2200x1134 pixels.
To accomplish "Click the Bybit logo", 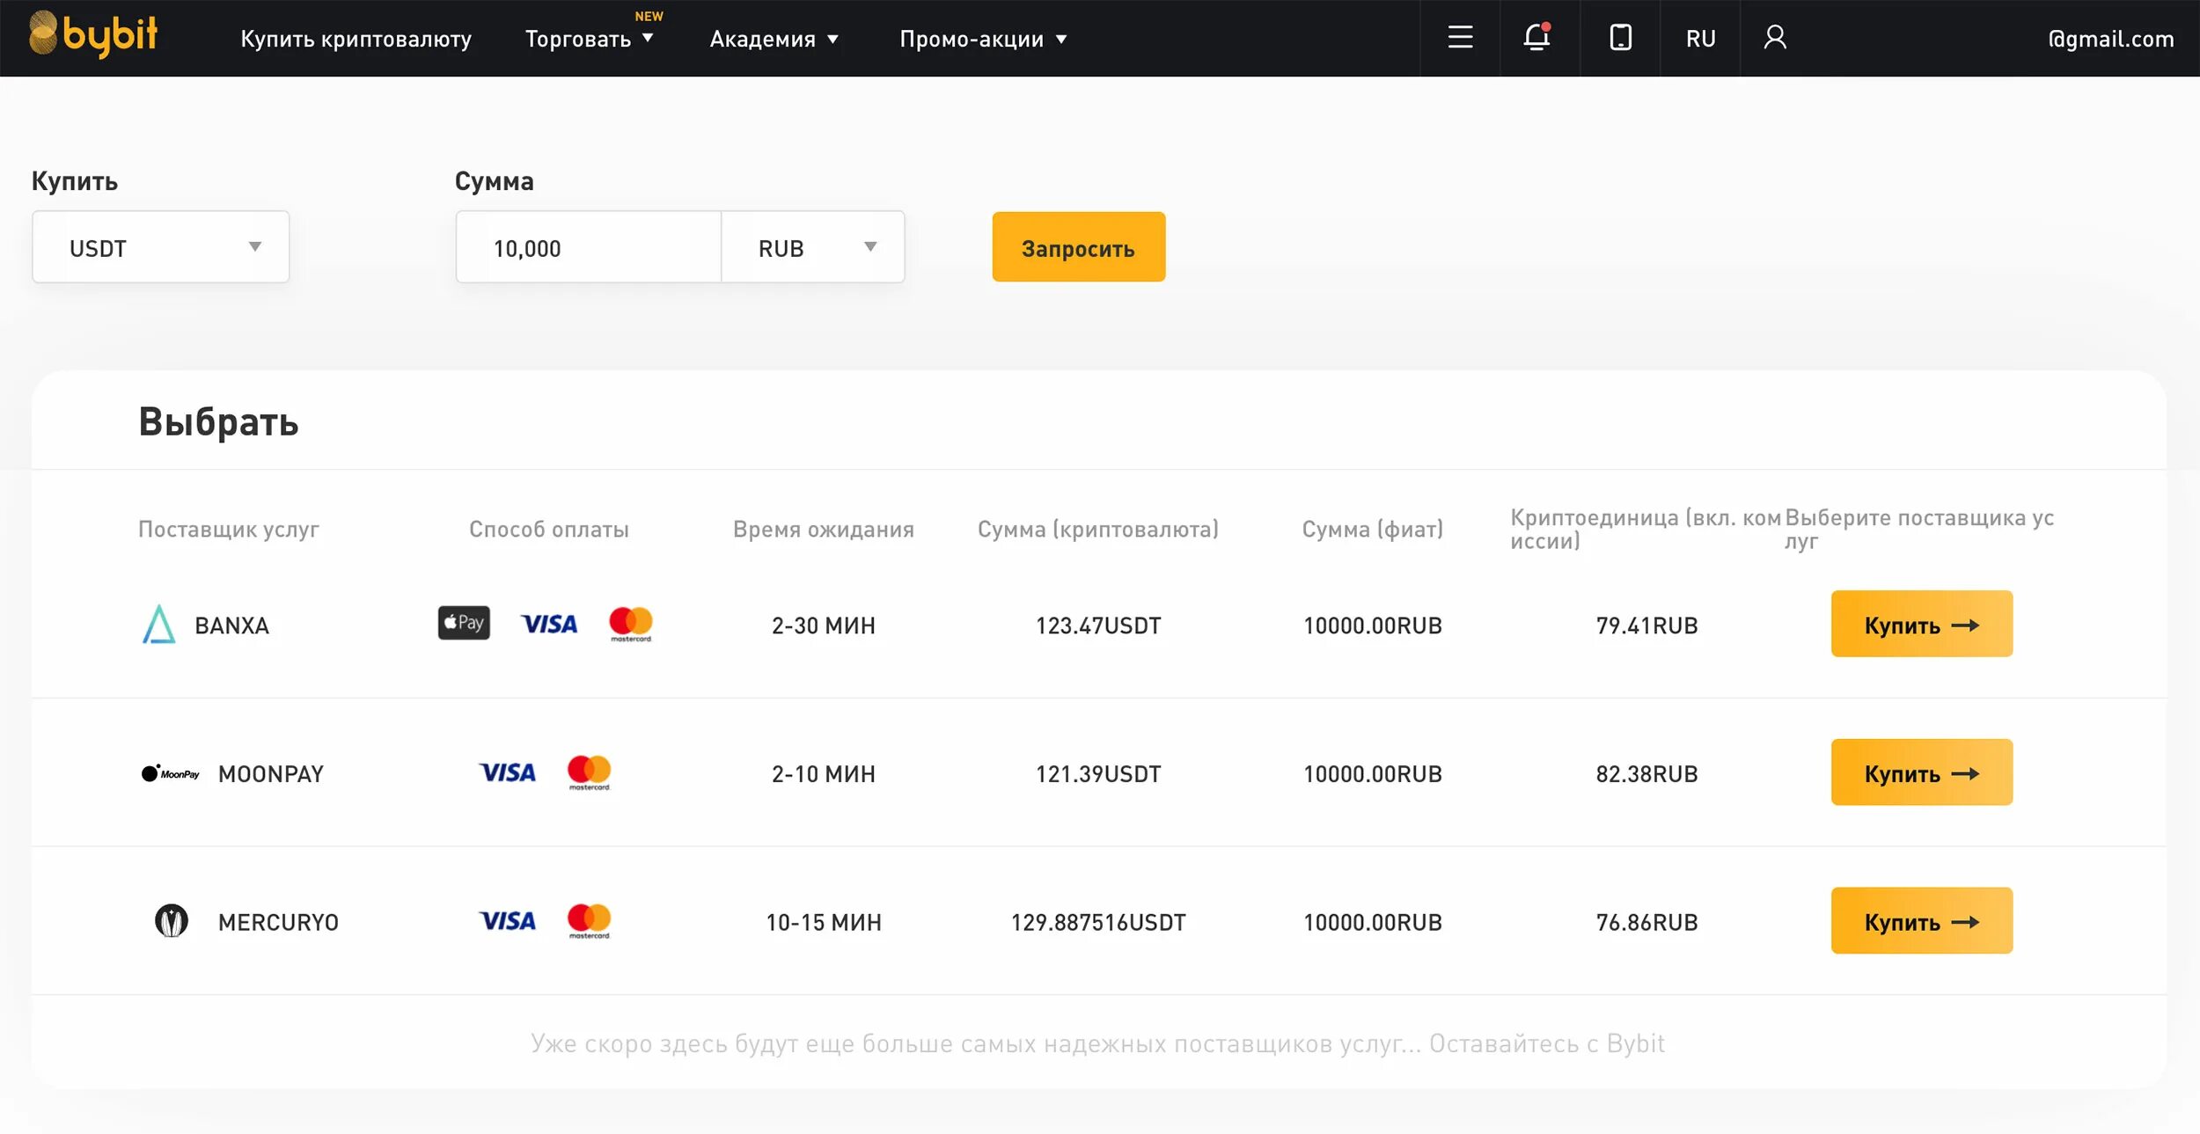I will 93,34.
